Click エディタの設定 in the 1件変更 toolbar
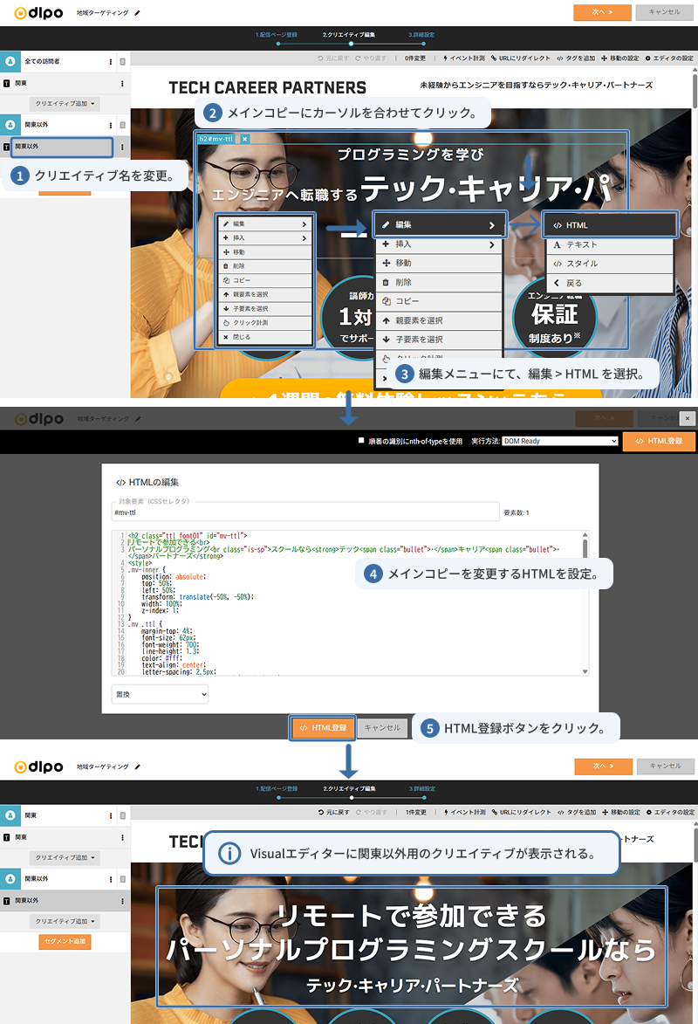The width and height of the screenshot is (698, 1024). [670, 813]
